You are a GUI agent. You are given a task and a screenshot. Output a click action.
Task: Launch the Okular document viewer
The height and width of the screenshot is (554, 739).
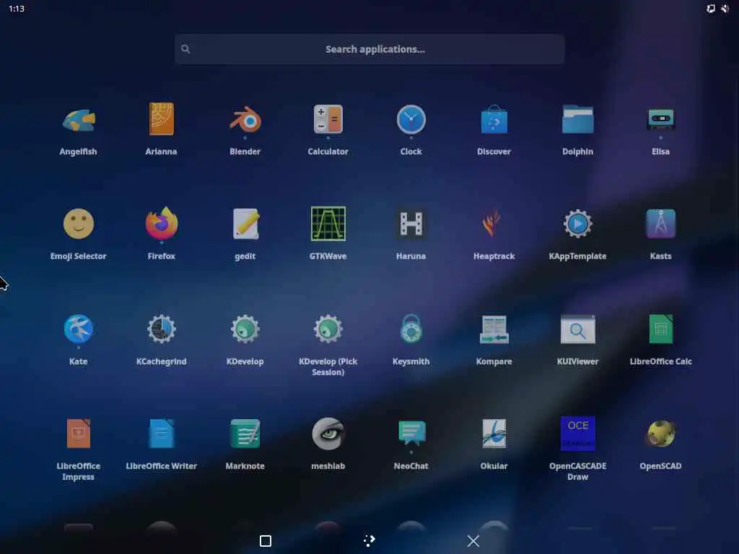point(494,434)
